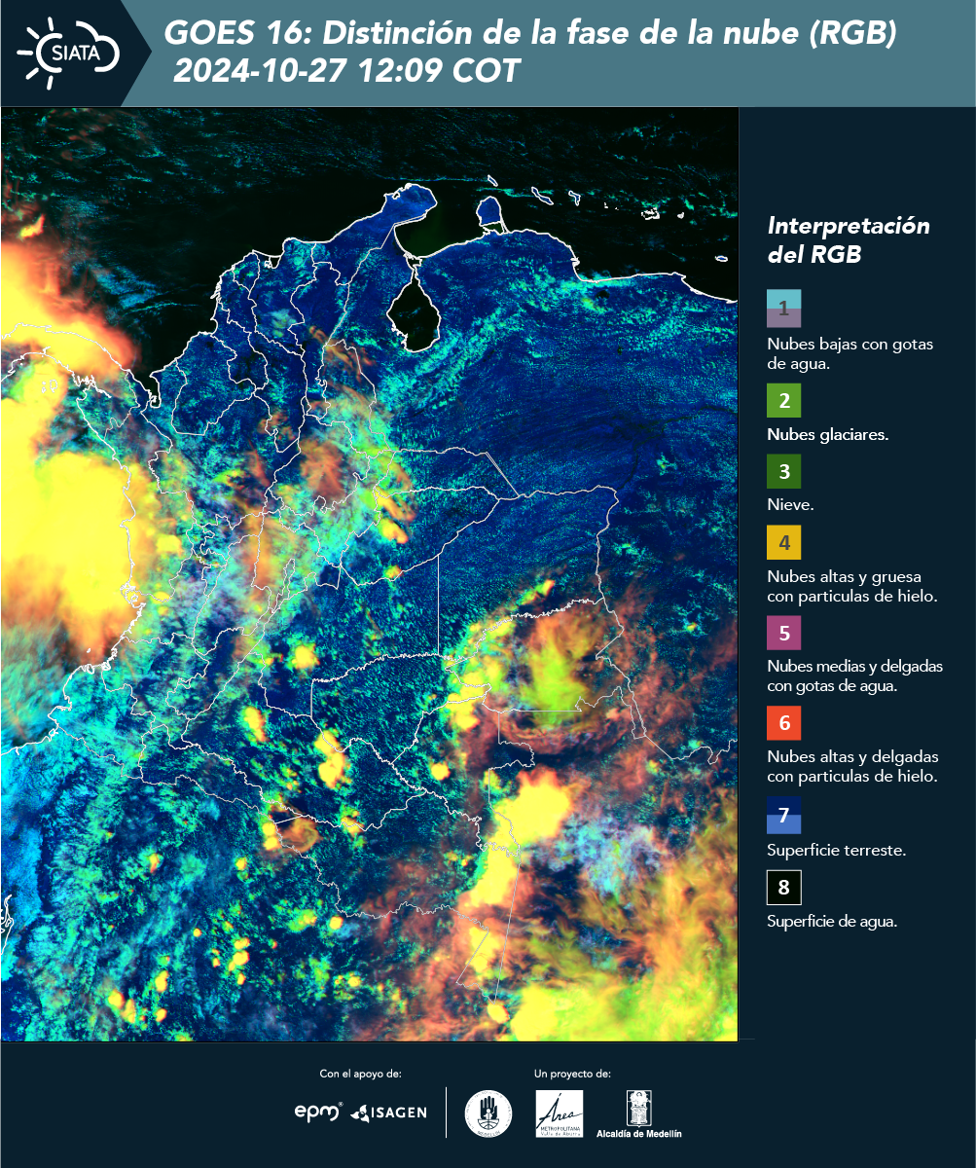Image resolution: width=976 pixels, height=1168 pixels.
Task: Click the SIATA sun-cloud logo
Action: click(x=69, y=51)
